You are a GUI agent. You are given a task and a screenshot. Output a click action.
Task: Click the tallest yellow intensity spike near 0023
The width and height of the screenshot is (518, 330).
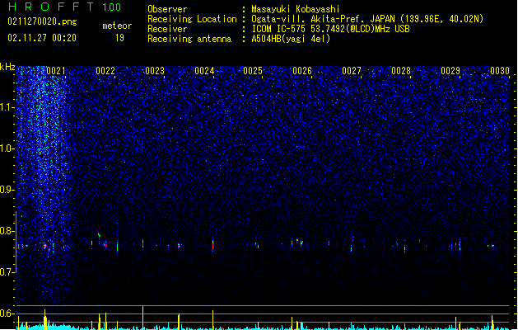142,317
